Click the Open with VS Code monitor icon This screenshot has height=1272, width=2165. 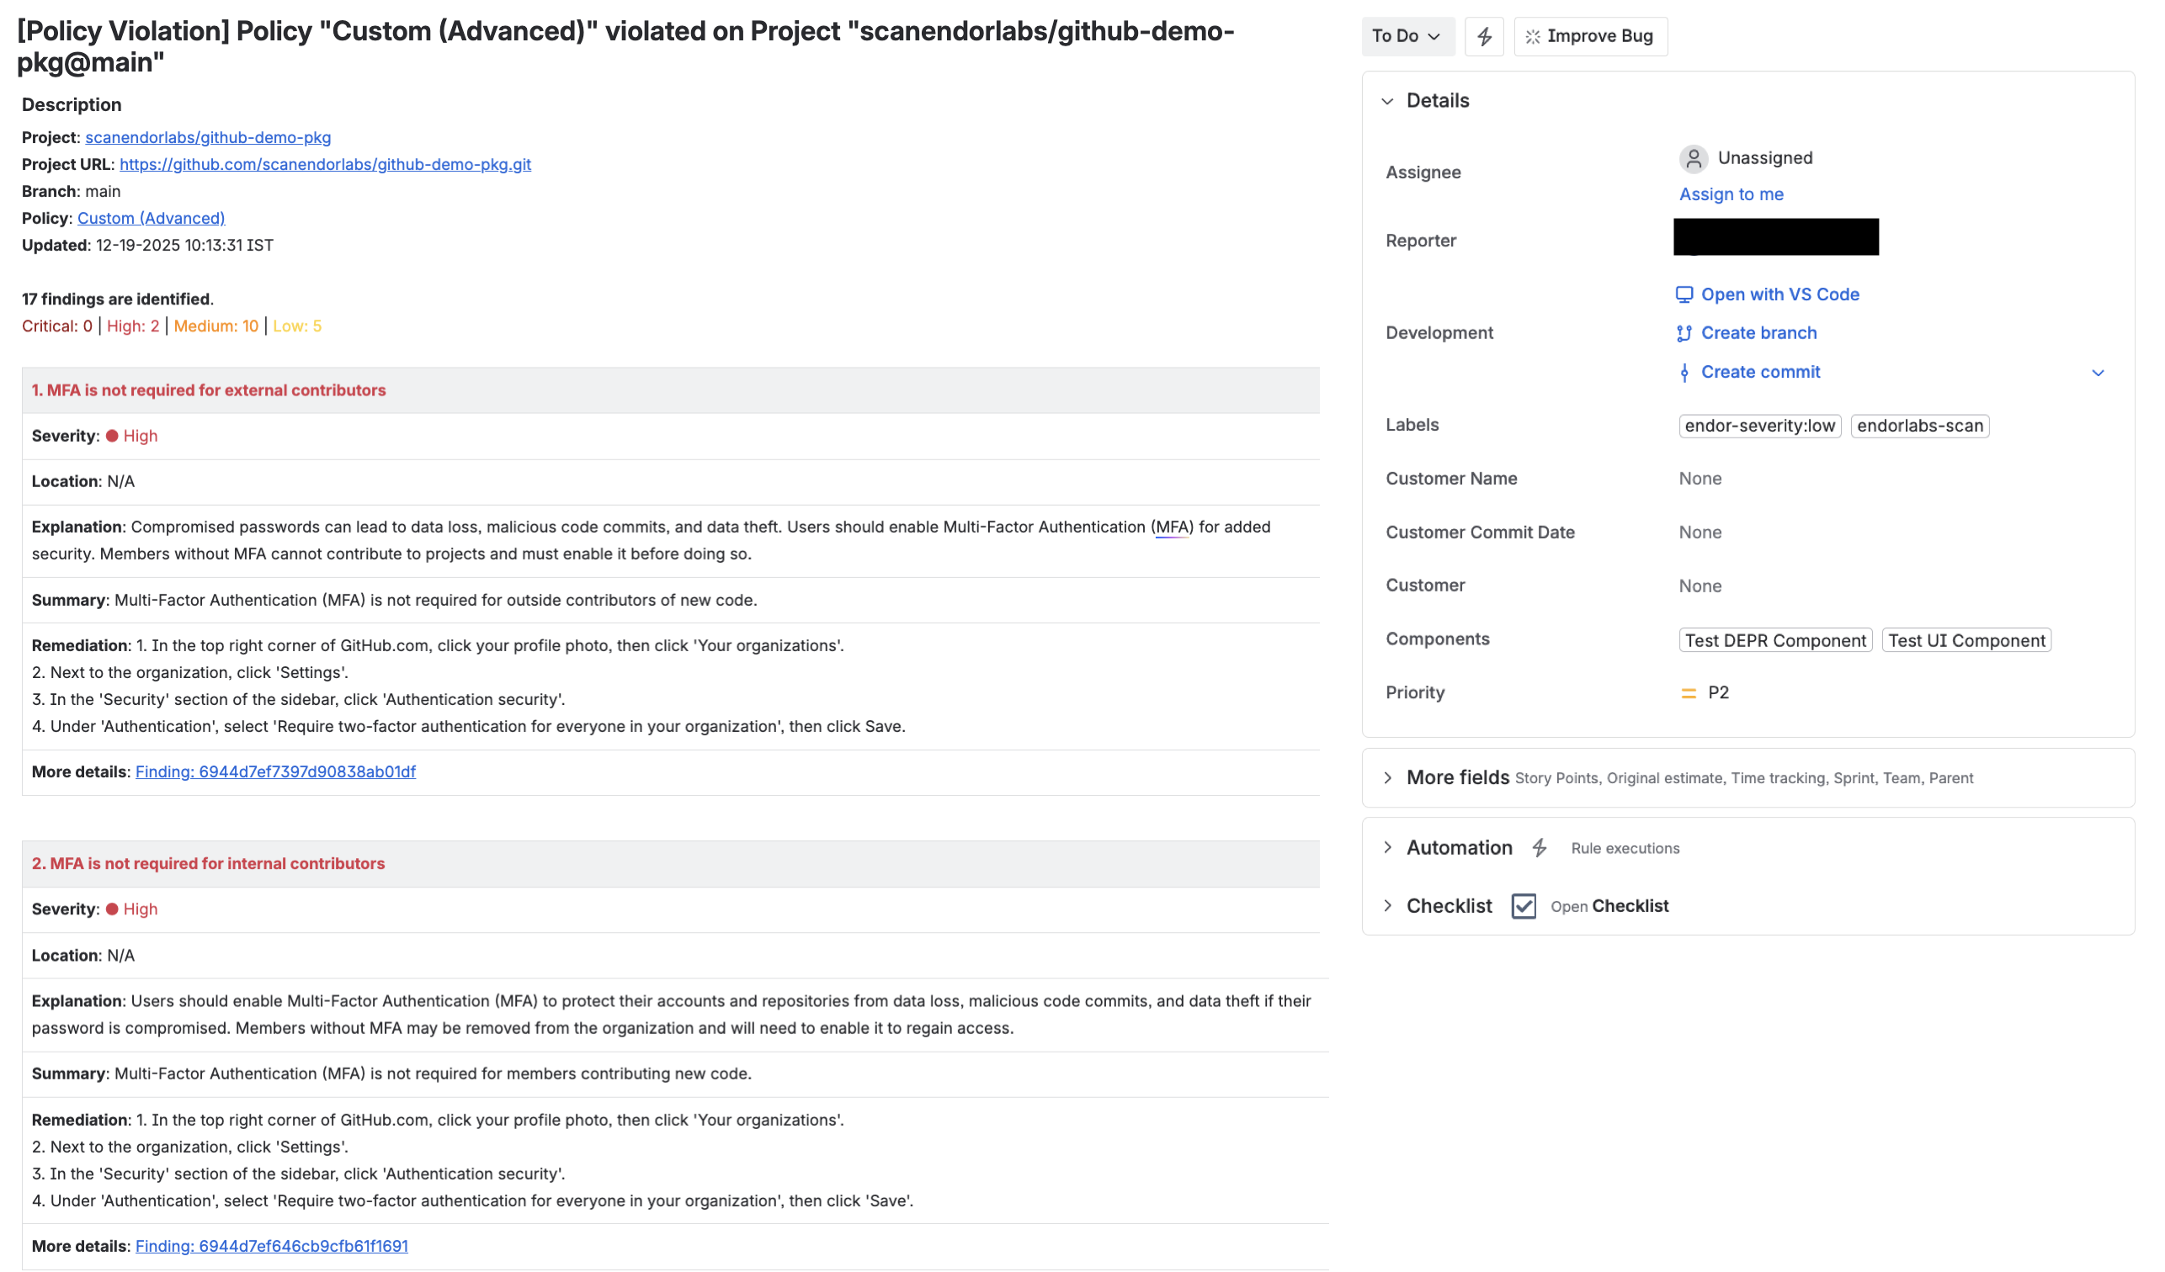[x=1684, y=294]
